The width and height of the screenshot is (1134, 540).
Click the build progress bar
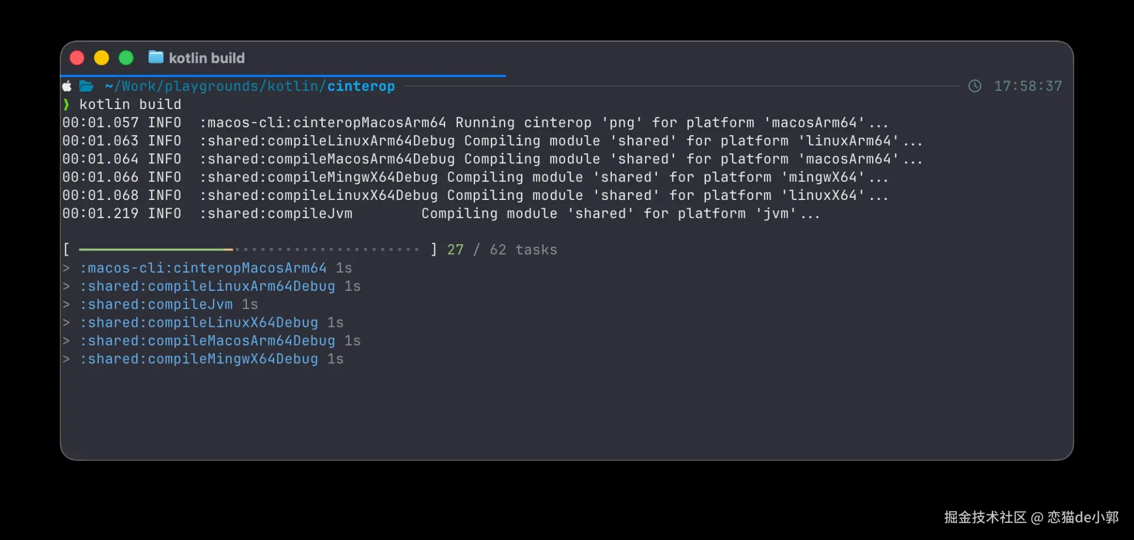tap(249, 250)
